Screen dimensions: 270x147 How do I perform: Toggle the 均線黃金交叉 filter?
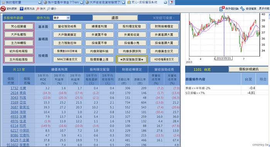coord(164,51)
